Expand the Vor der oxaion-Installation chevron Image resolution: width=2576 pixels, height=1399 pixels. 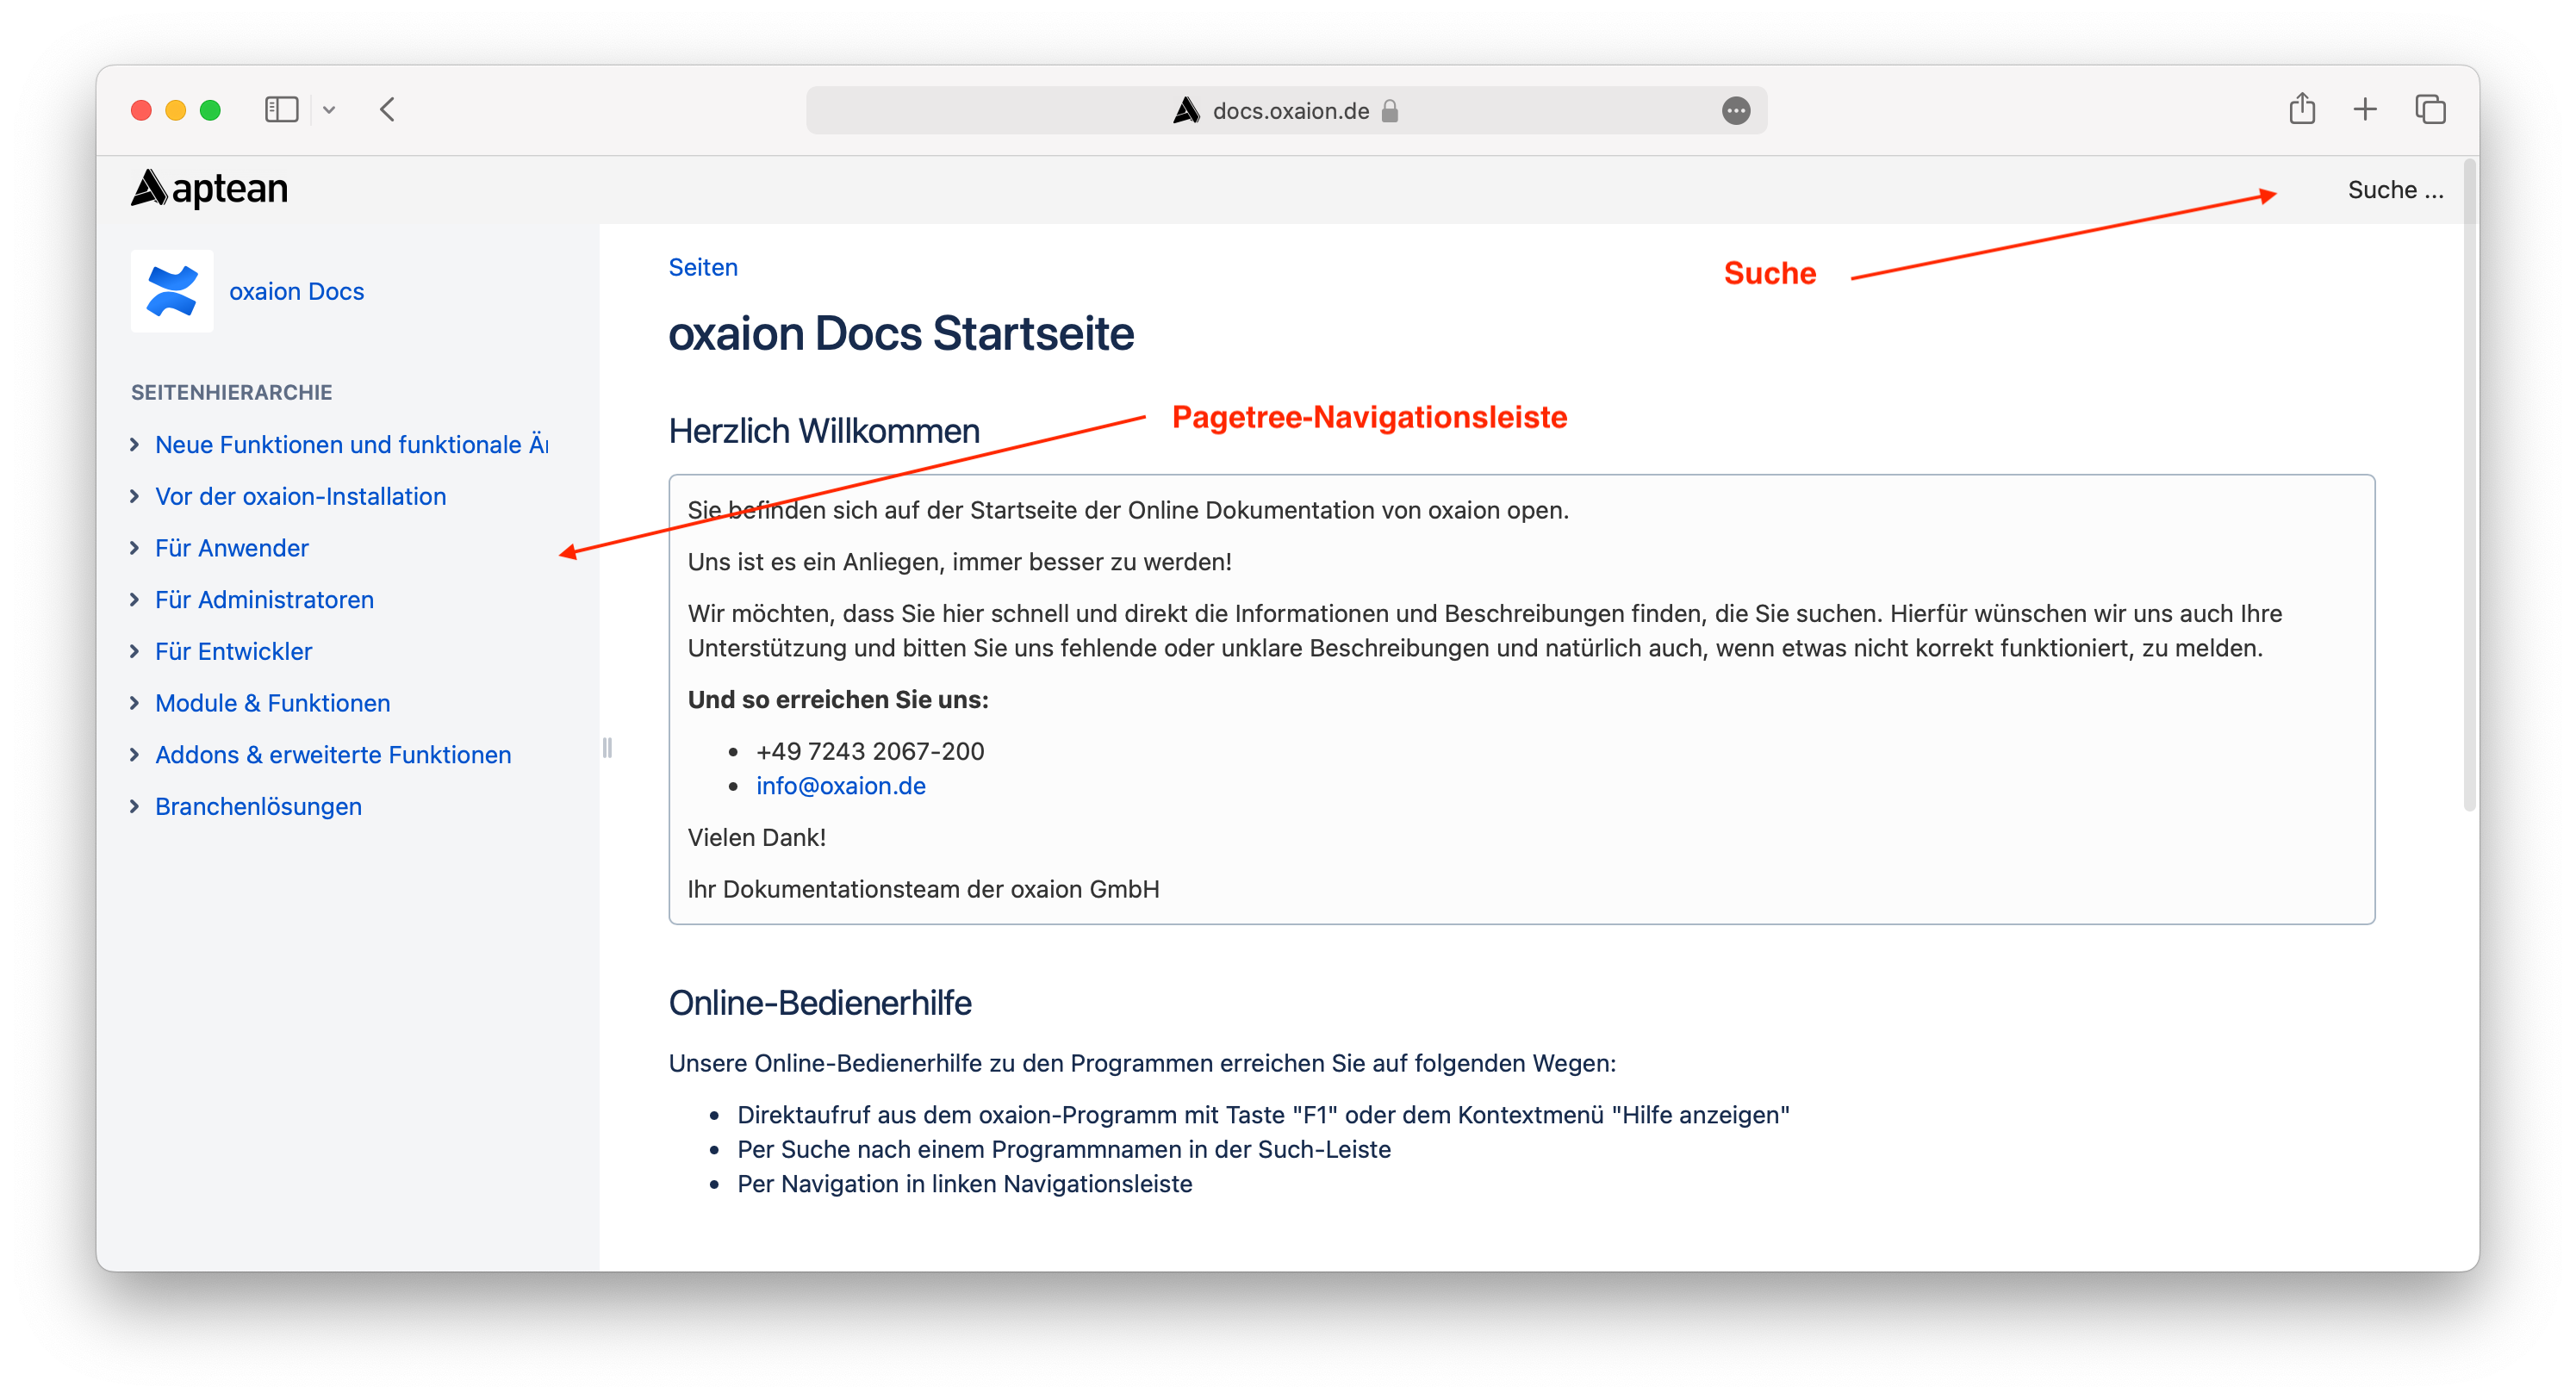click(x=135, y=496)
